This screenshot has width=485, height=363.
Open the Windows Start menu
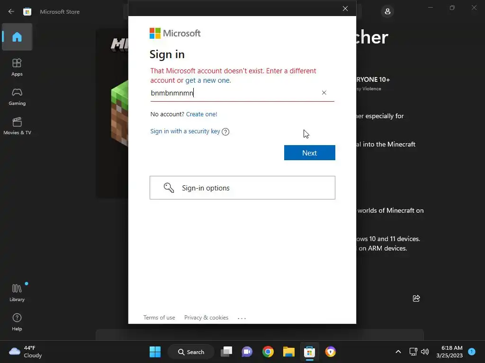[155, 352]
